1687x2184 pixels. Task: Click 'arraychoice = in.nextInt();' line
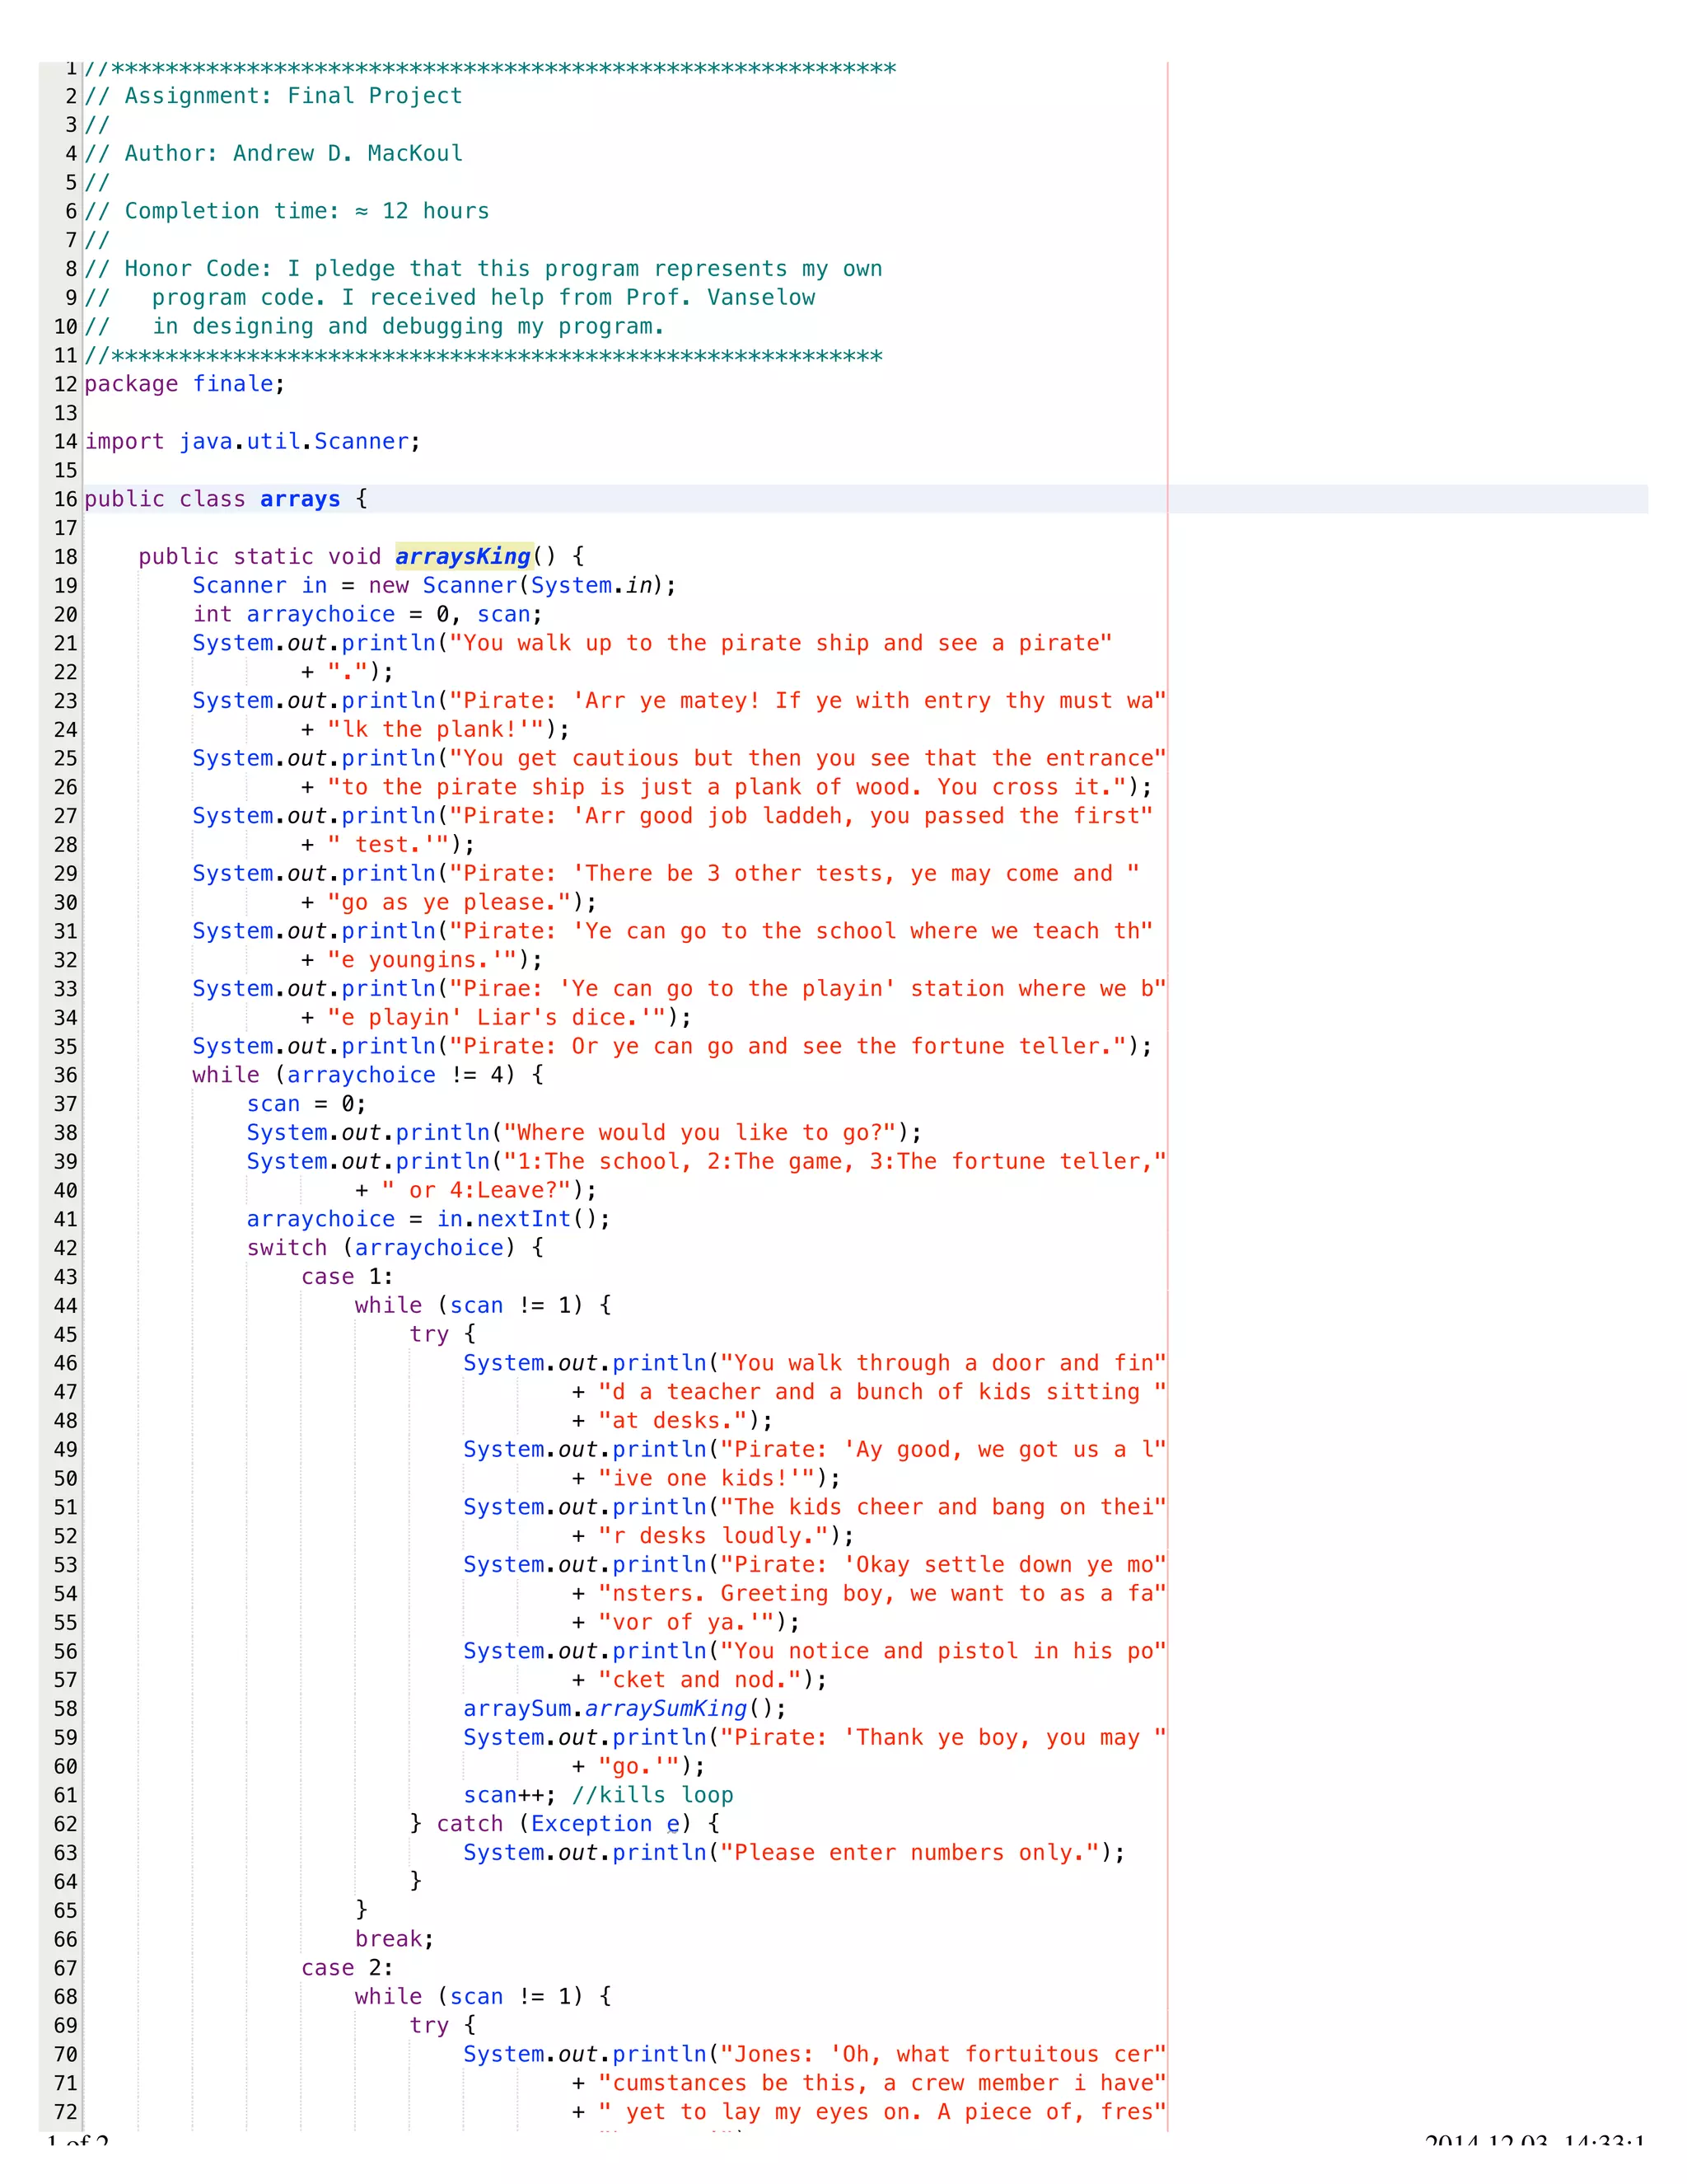pyautogui.click(x=428, y=1219)
